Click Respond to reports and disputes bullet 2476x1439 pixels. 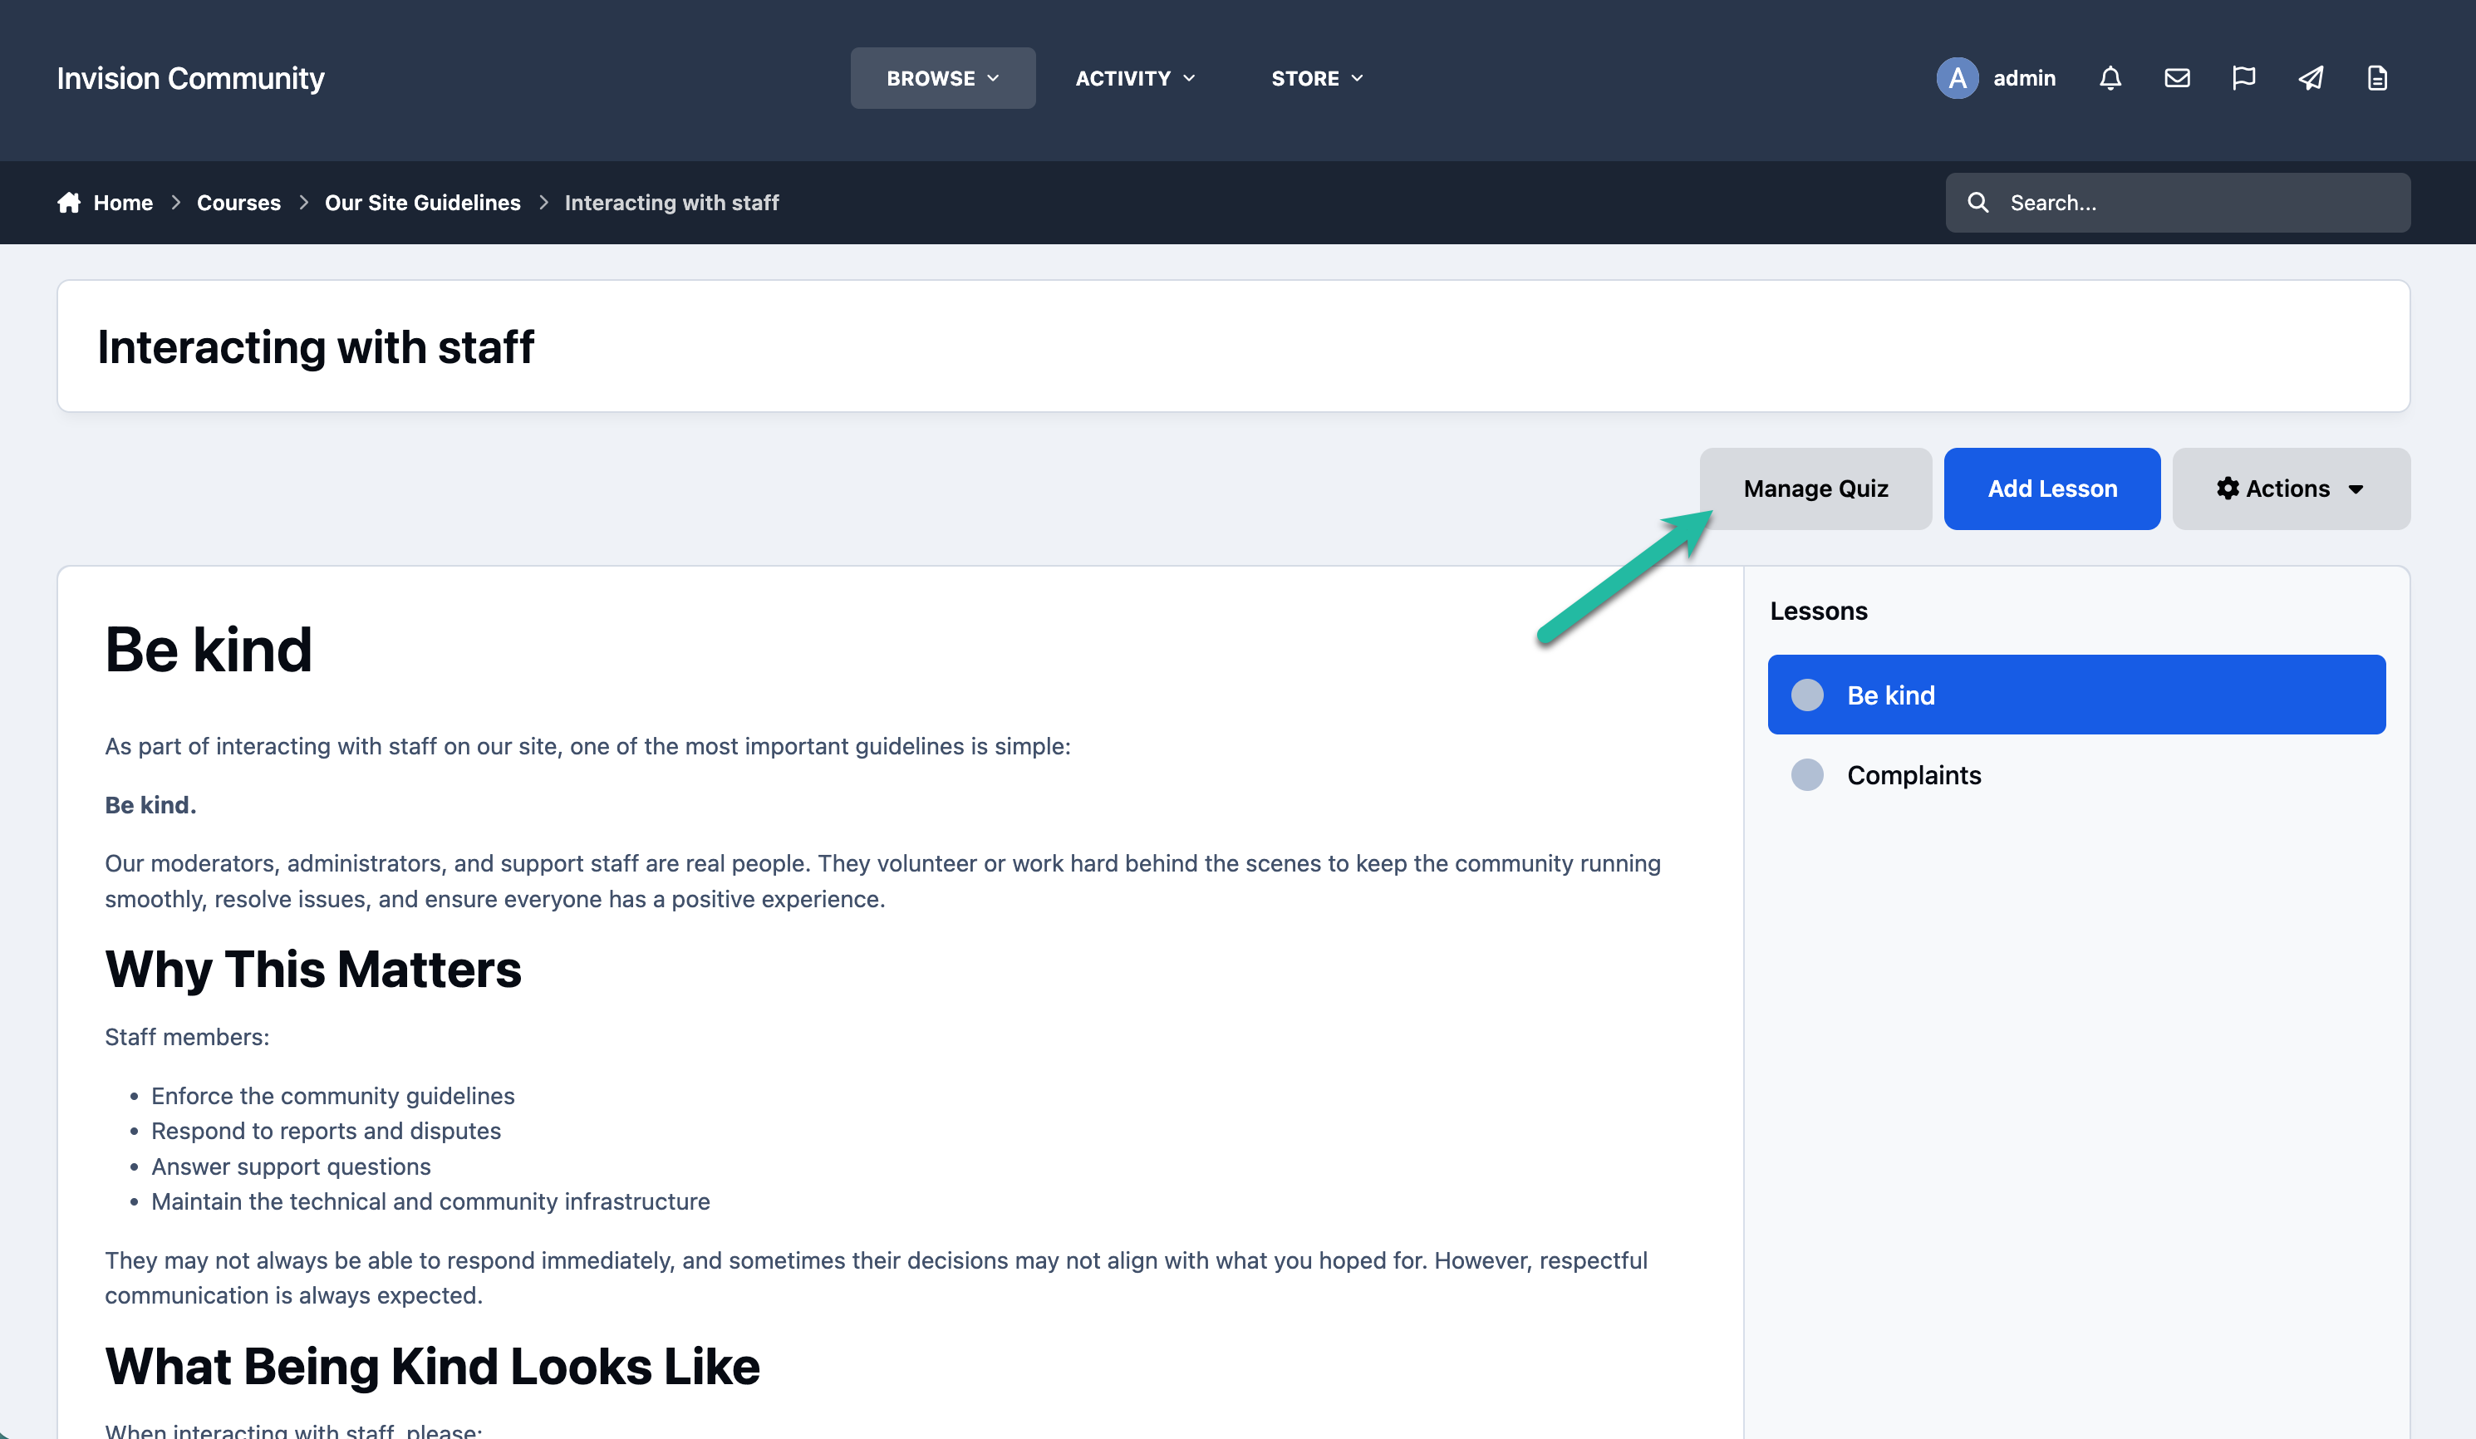pyautogui.click(x=325, y=1131)
